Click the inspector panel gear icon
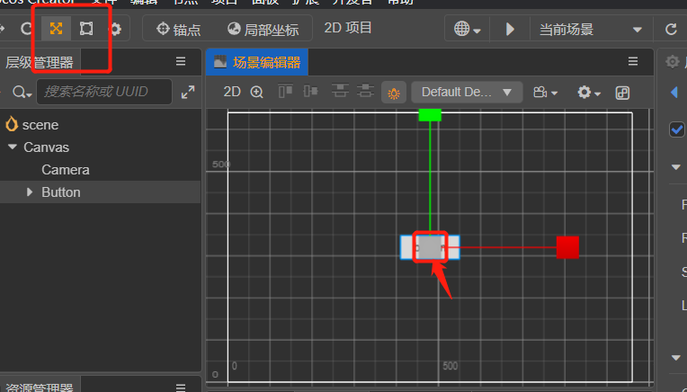The width and height of the screenshot is (687, 392). 672,61
